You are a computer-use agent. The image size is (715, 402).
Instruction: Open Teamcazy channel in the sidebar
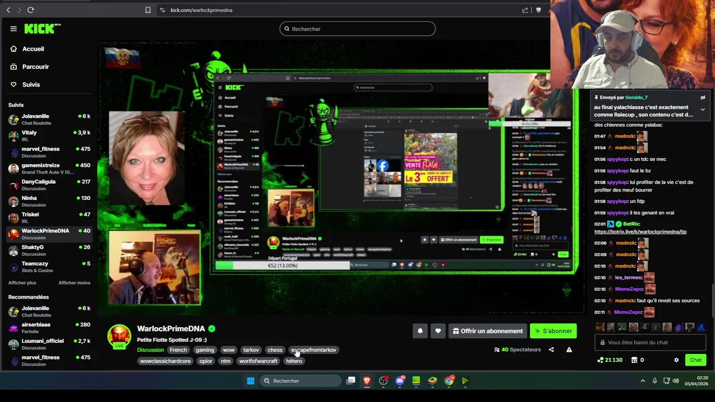coord(49,266)
